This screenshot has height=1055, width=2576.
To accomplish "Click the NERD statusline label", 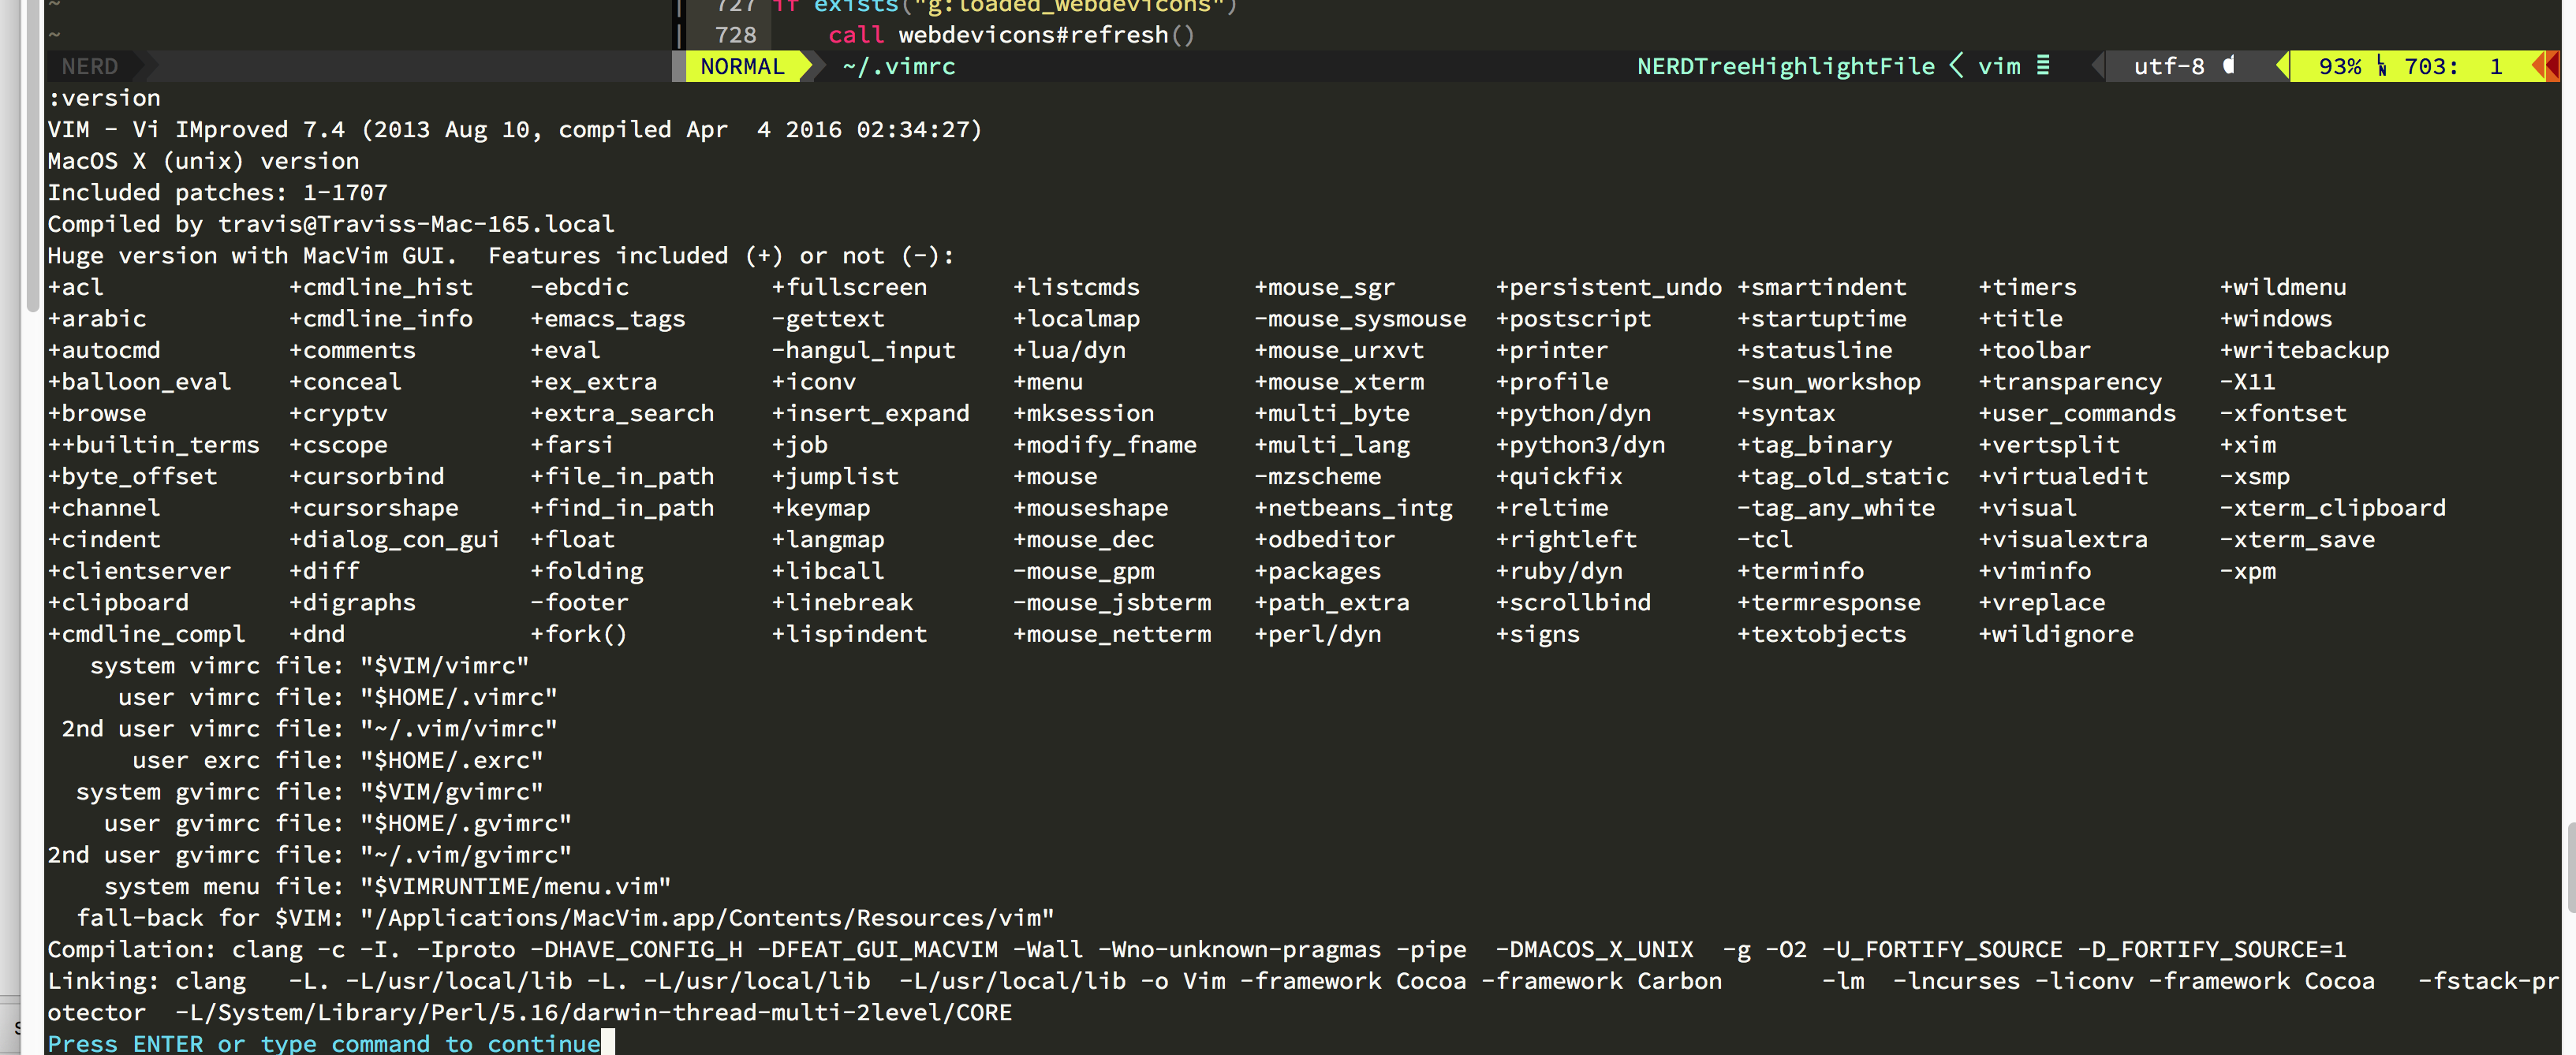I will (89, 67).
